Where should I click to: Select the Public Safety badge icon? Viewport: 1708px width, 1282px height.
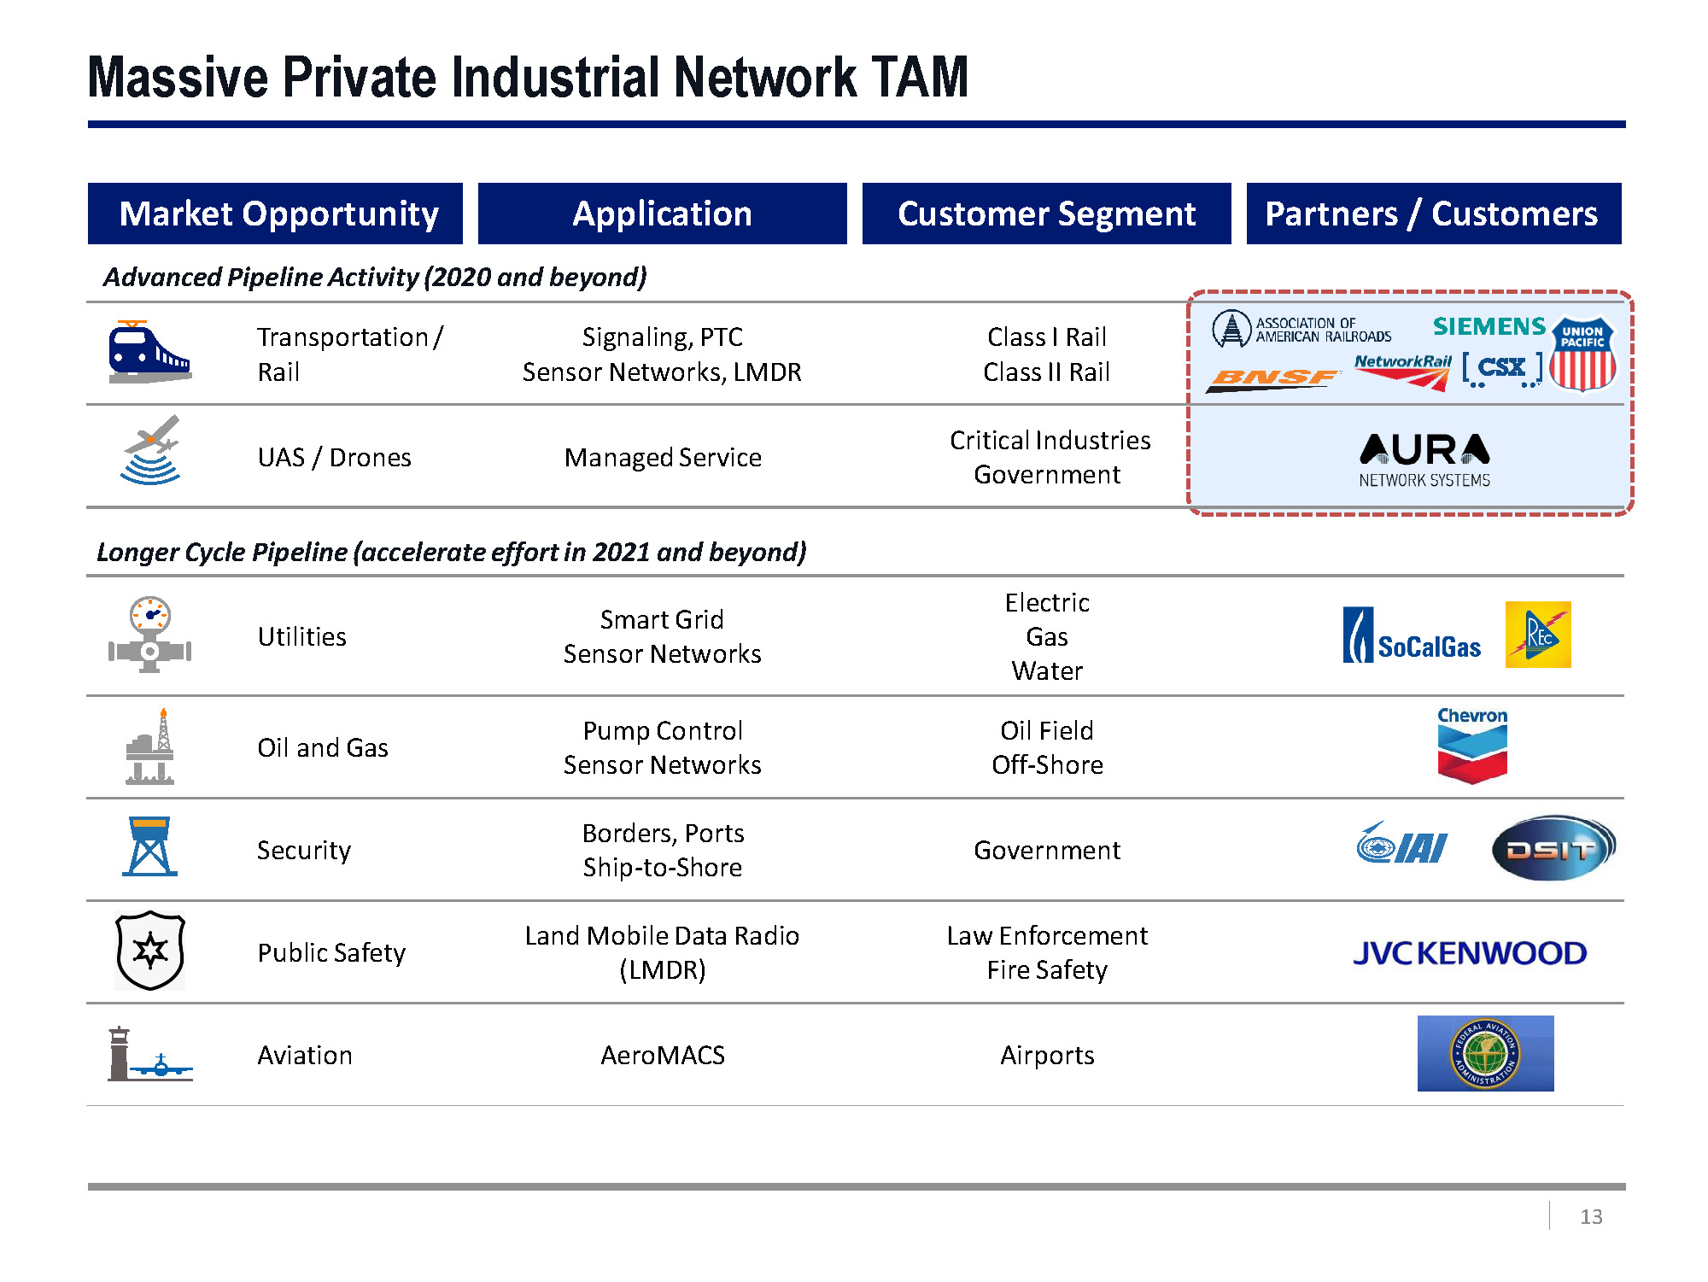[x=149, y=951]
